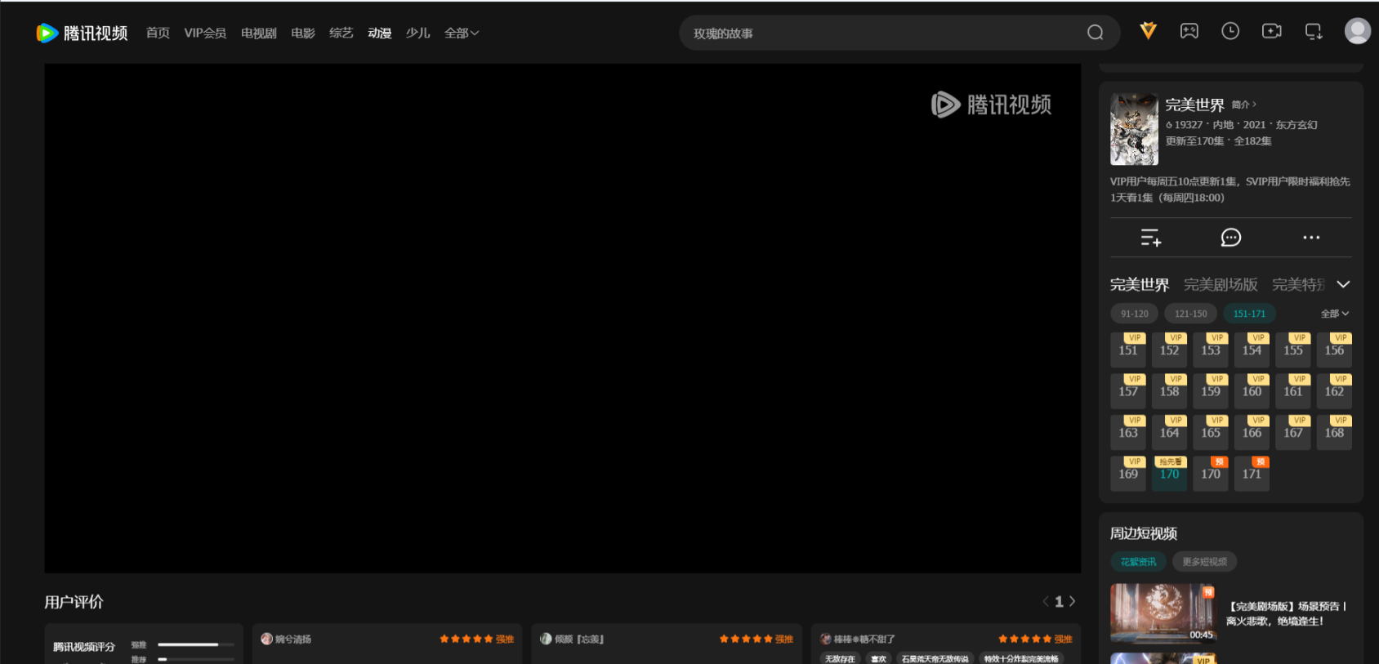Screen dimensions: 1379x664
Task: Play episode 165
Action: (1211, 432)
